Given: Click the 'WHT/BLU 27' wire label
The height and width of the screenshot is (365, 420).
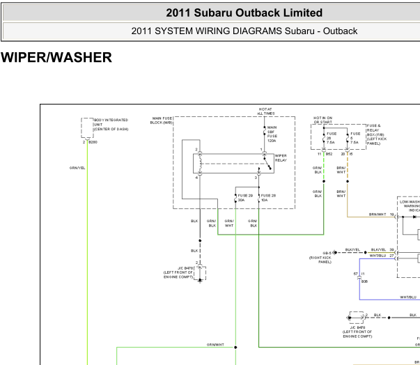Looking at the screenshot, I should coord(382,256).
